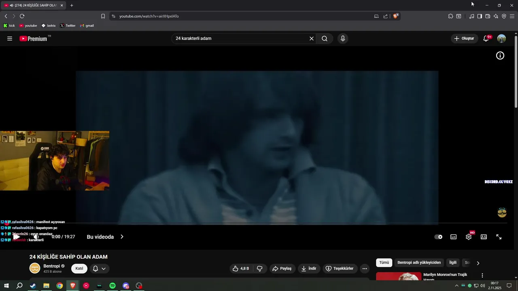The image size is (518, 291).
Task: Enter full screen mode
Action: [x=499, y=237]
